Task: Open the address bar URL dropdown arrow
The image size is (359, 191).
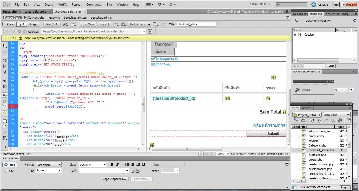Action: [144, 32]
